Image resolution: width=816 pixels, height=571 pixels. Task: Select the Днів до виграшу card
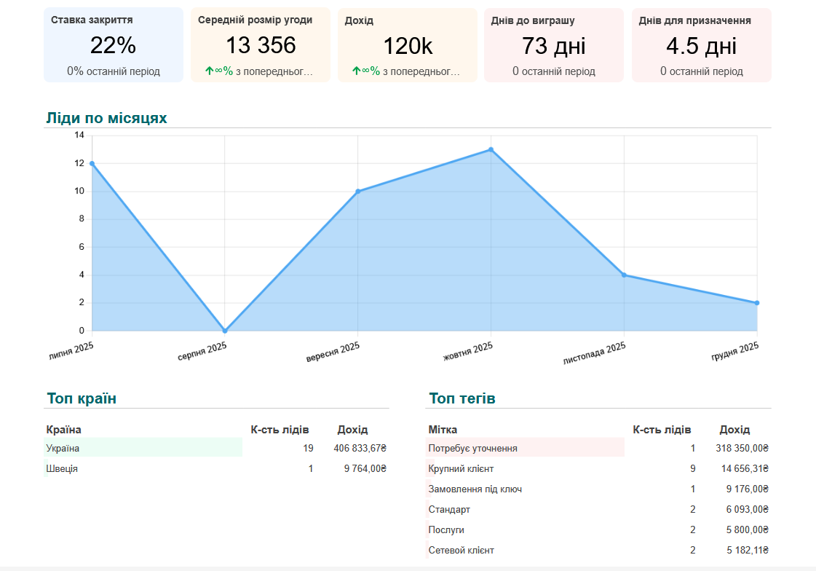(x=553, y=45)
